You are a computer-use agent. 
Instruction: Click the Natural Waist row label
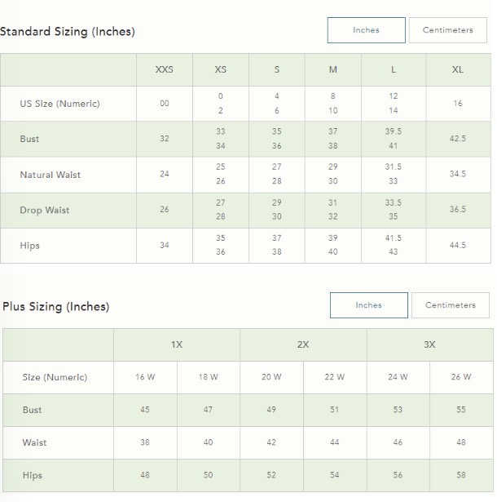(51, 175)
